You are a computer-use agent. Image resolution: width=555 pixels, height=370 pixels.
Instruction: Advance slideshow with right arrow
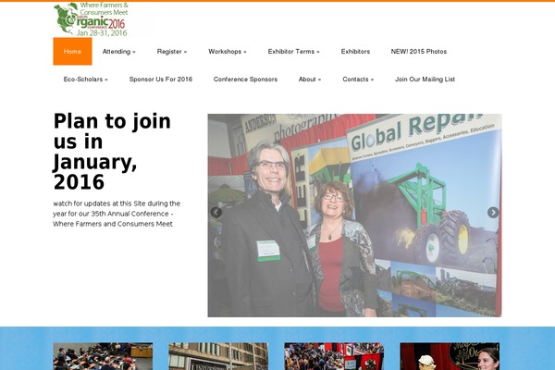click(x=493, y=213)
